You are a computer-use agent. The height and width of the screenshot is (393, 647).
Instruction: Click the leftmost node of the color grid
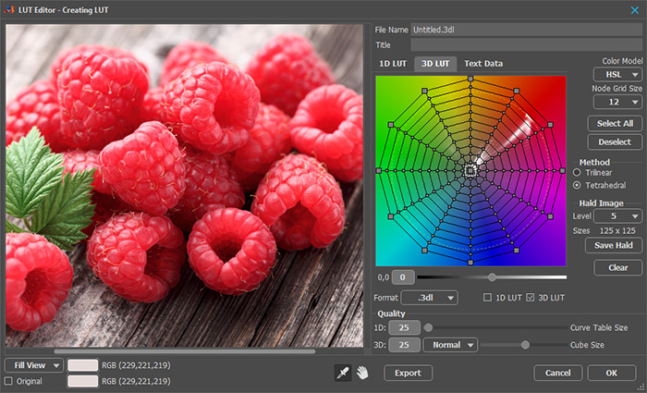[x=379, y=170]
